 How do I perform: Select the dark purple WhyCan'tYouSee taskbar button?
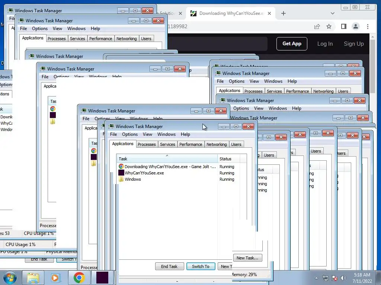click(x=102, y=278)
